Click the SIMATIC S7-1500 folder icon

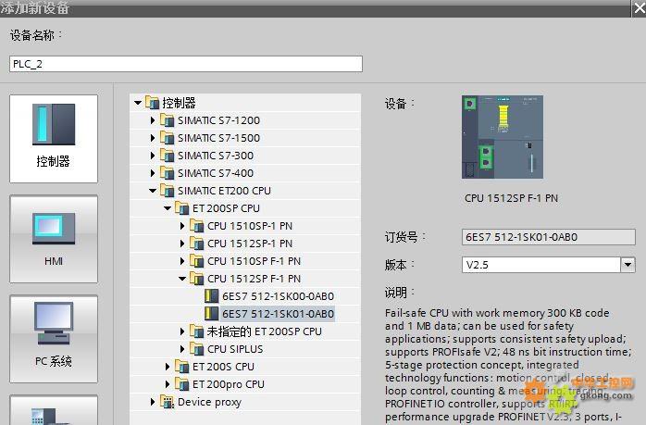pos(167,138)
